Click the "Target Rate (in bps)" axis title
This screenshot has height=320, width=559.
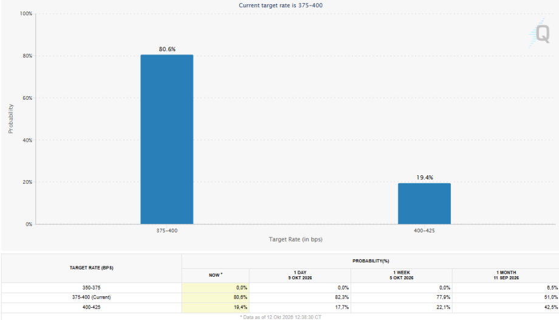[295, 239]
